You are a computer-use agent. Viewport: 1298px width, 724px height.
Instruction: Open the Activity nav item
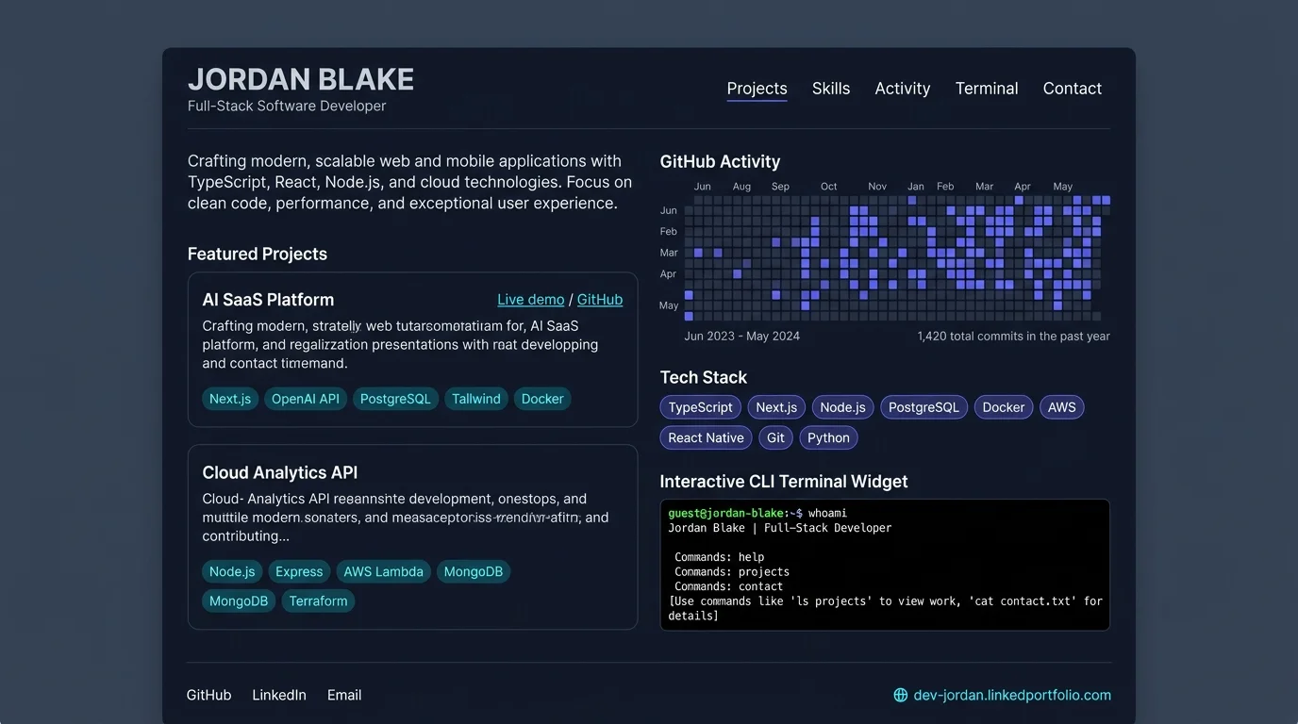pos(903,89)
